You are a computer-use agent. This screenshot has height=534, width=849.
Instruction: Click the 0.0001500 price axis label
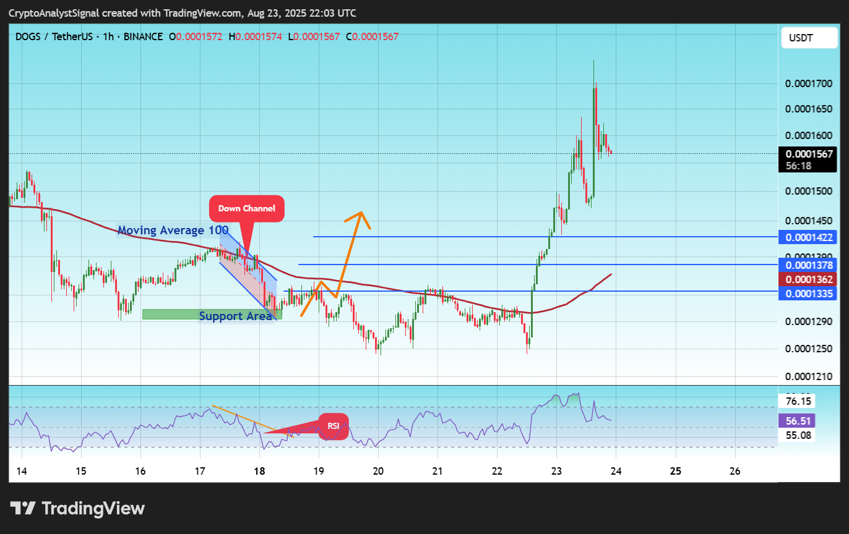click(809, 191)
